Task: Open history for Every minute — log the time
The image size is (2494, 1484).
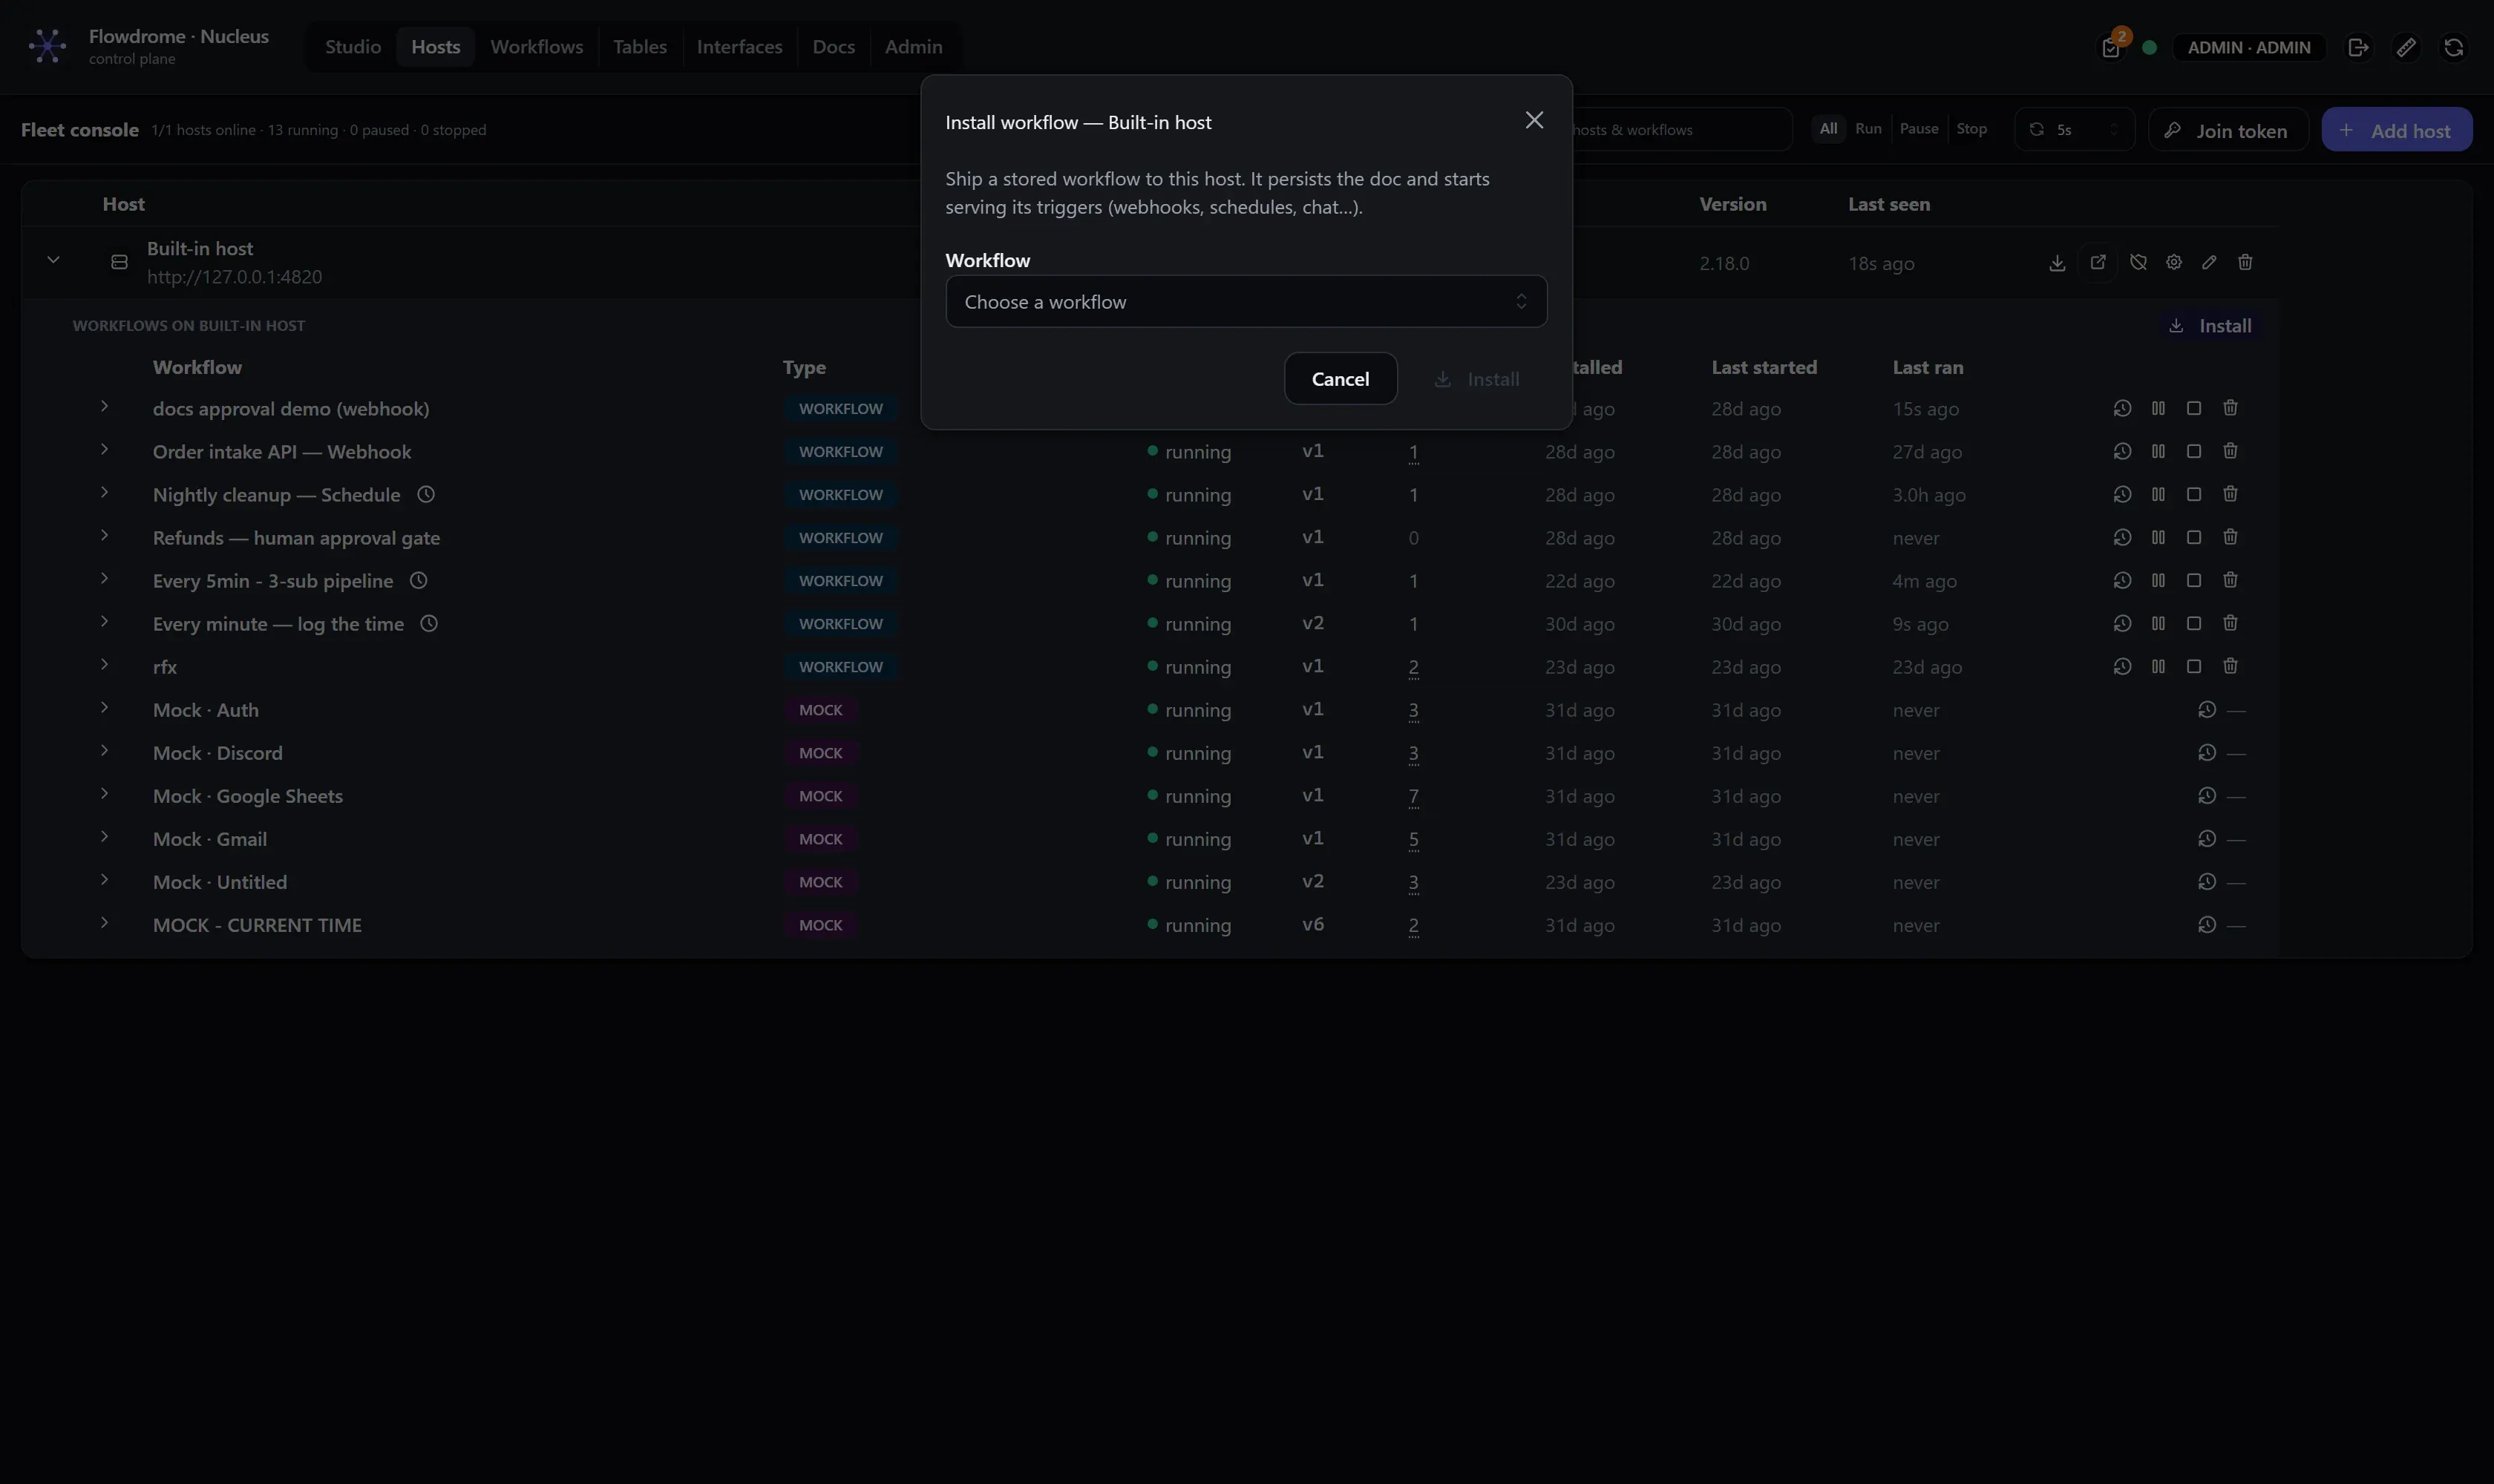Action: [2122, 623]
